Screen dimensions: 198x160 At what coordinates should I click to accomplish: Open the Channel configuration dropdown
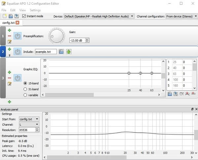coord(182,16)
